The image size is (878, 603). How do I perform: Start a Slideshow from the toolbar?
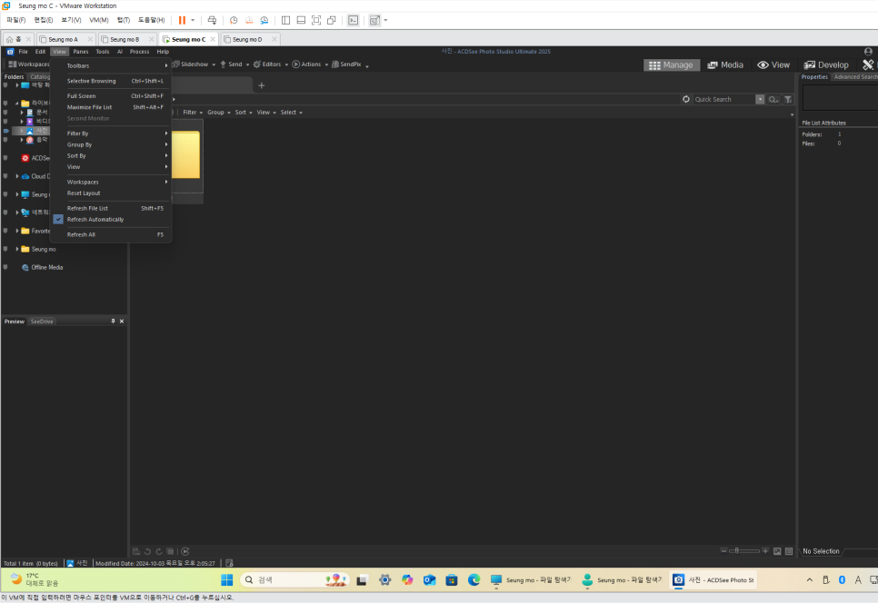pos(192,64)
